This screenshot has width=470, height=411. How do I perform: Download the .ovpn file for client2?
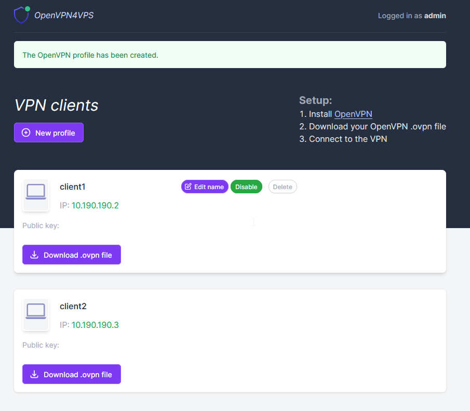[71, 374]
